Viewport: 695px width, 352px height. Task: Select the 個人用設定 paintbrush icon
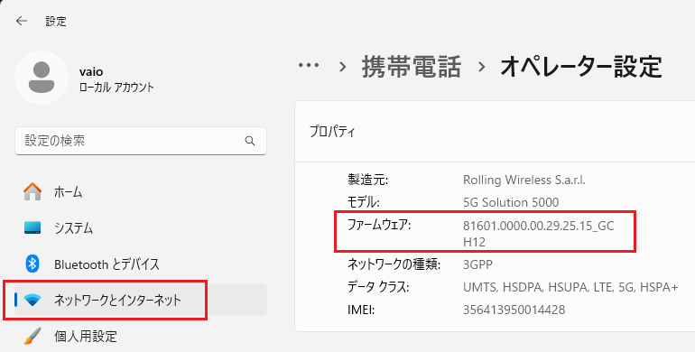tap(32, 336)
